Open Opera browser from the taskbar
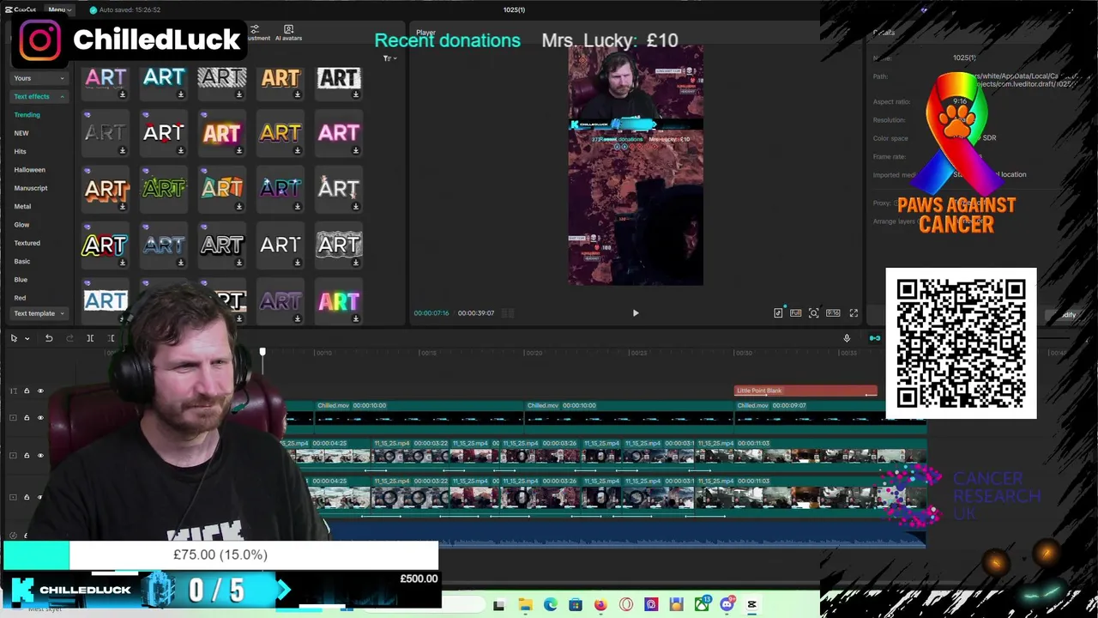Screen dimensions: 1098x618 626,605
